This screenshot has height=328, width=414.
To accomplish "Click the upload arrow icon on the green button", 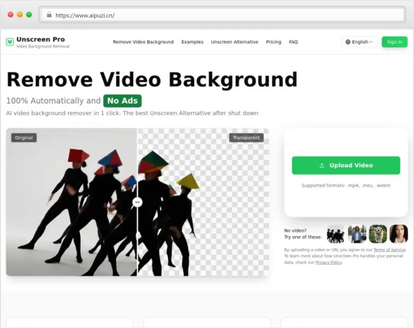I will [x=322, y=166].
